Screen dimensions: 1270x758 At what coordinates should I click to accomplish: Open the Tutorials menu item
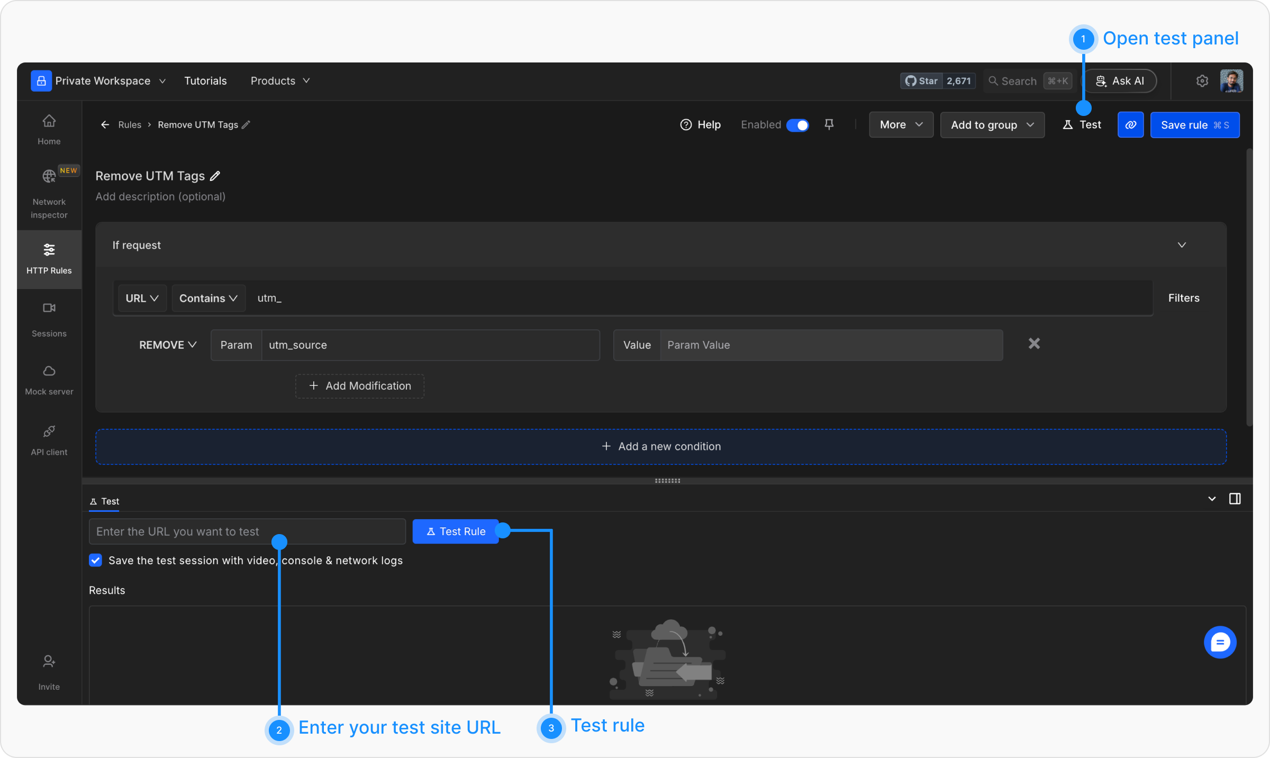pos(205,81)
